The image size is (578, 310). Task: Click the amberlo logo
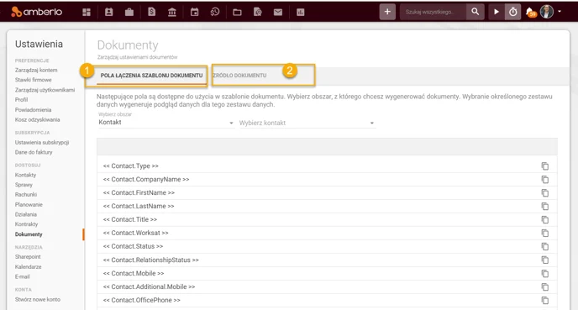[x=36, y=12]
